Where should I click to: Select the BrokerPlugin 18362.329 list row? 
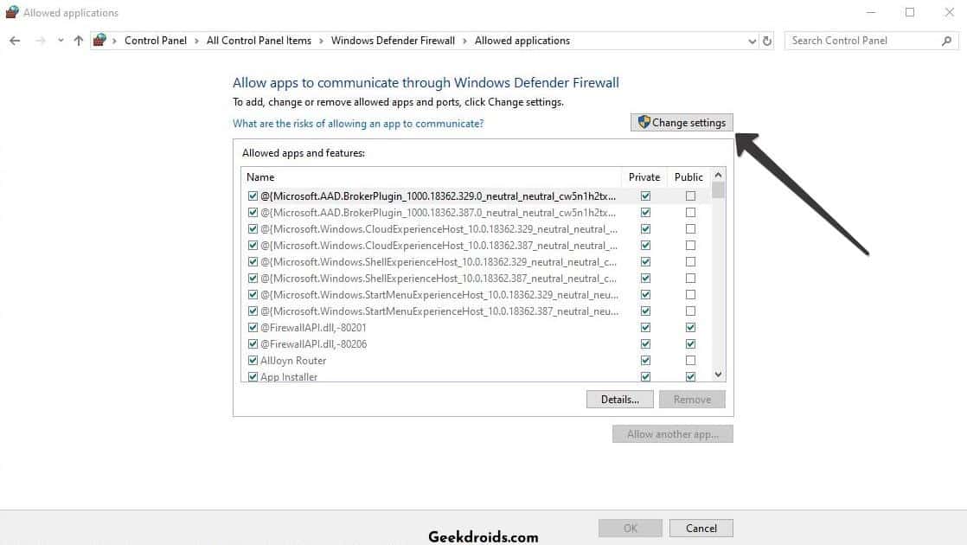click(476, 196)
